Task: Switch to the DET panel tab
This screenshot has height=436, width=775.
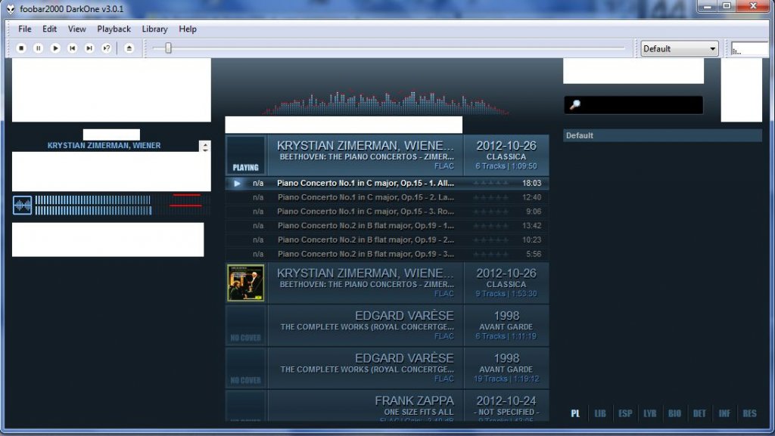Action: coord(699,413)
